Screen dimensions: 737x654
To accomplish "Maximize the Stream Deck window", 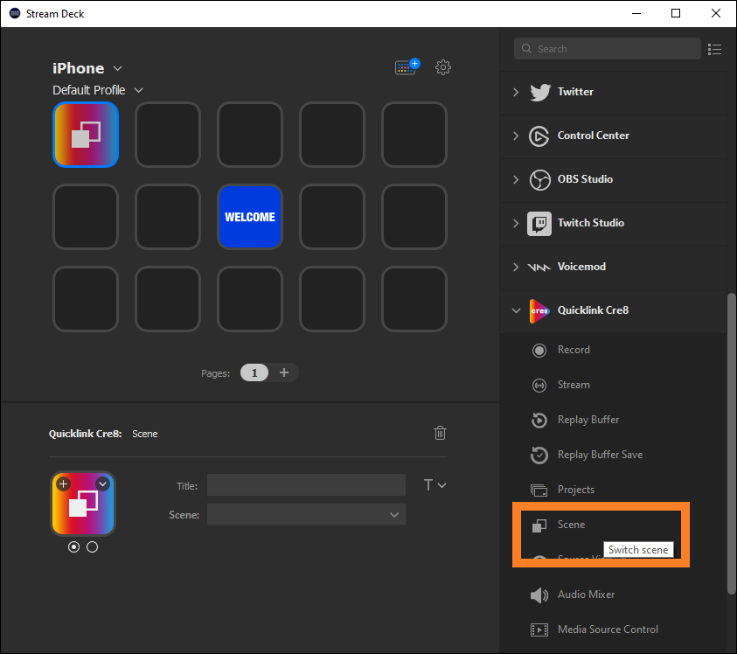I will tap(676, 13).
